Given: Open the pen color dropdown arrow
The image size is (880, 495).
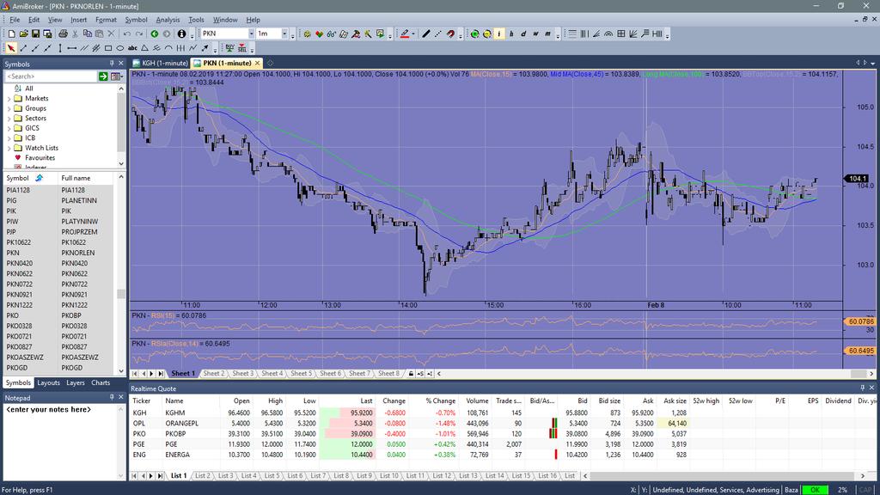Looking at the screenshot, I should (x=413, y=34).
